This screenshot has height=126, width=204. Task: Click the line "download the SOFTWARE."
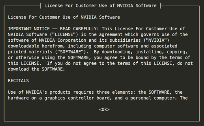pos(36,69)
